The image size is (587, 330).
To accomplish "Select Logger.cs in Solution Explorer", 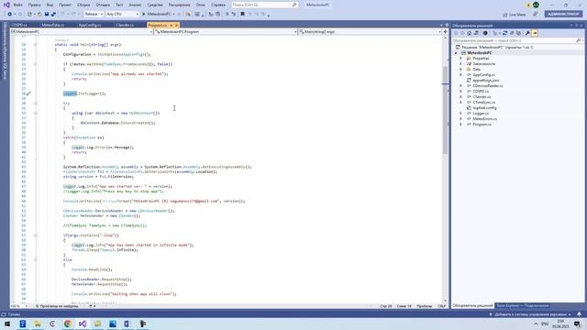I will tap(481, 114).
